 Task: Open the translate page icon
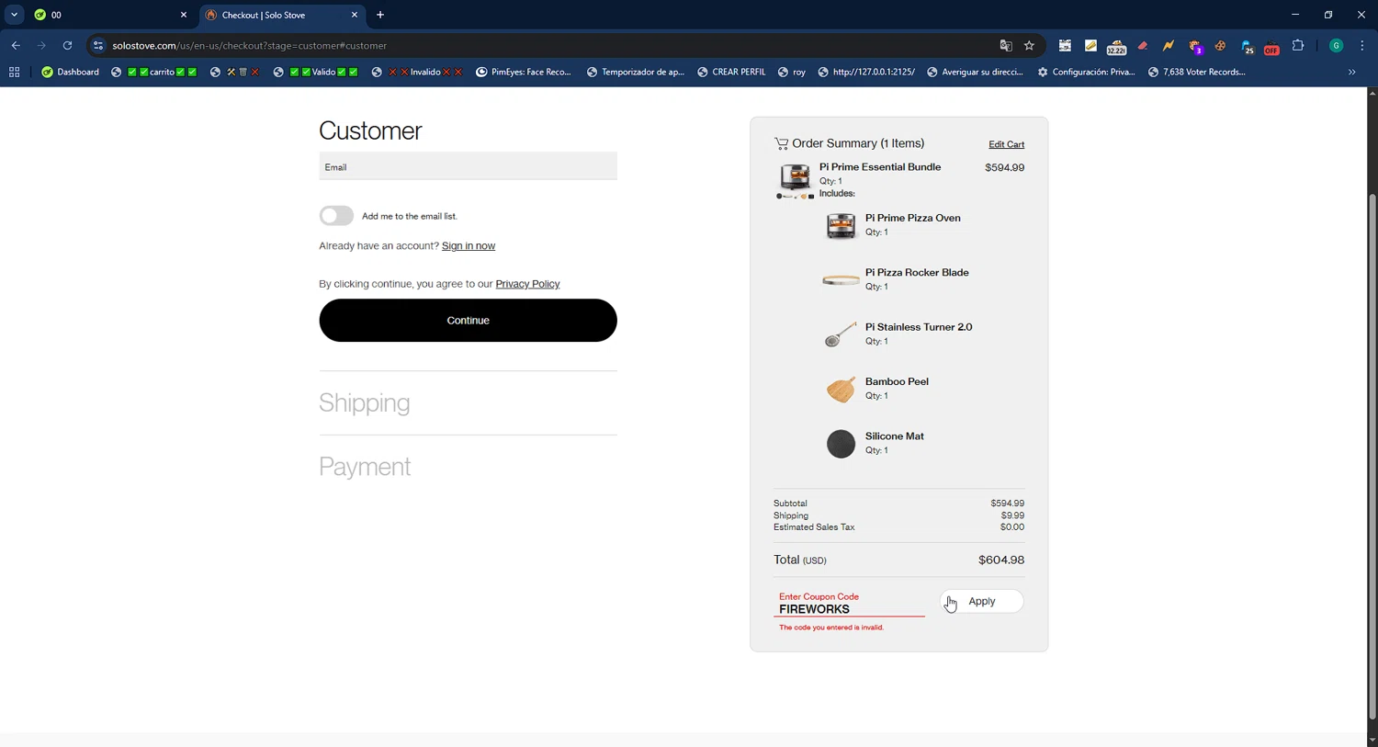pos(1006,45)
